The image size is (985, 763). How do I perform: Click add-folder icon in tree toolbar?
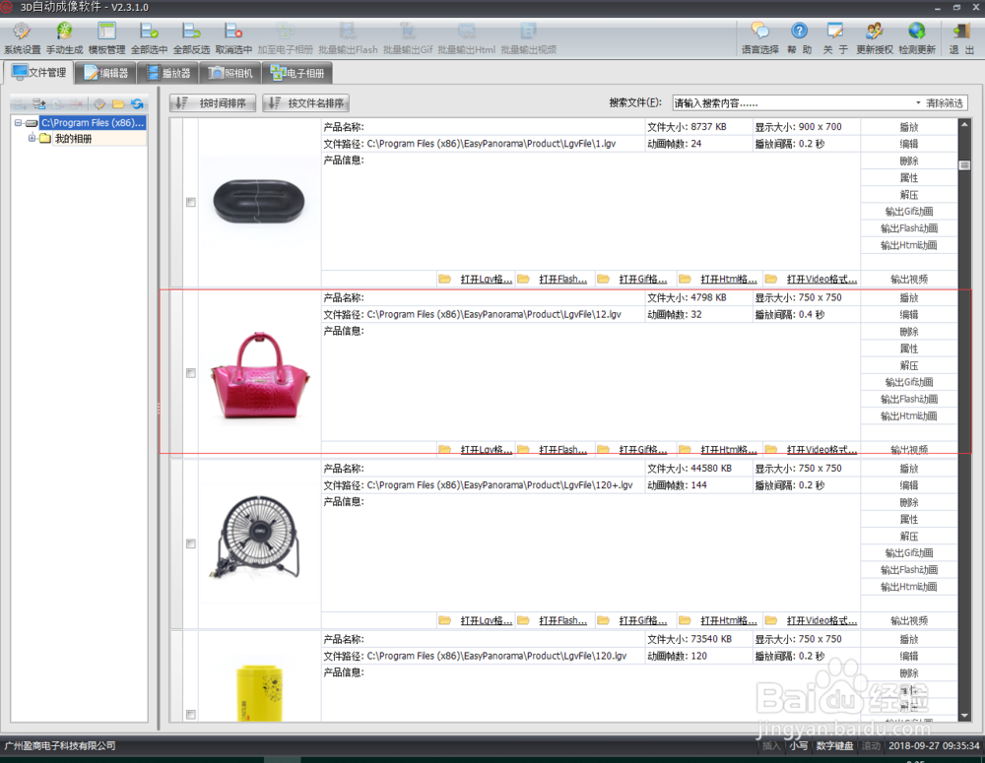pyautogui.click(x=39, y=104)
